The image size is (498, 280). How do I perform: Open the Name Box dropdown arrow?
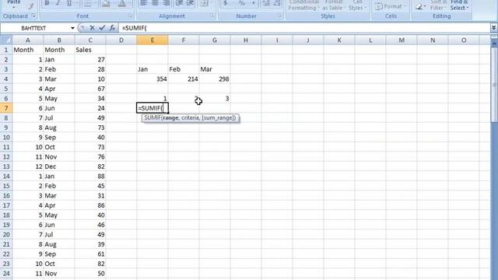pos(72,28)
